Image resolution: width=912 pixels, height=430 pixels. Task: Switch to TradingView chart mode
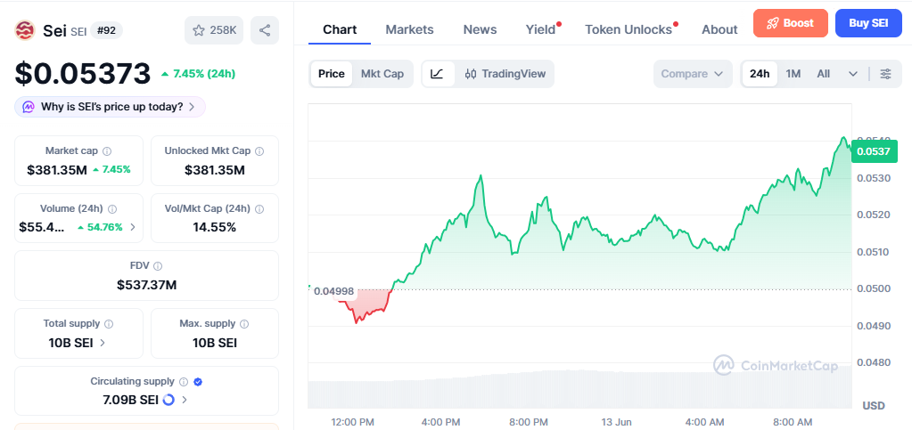pos(505,74)
